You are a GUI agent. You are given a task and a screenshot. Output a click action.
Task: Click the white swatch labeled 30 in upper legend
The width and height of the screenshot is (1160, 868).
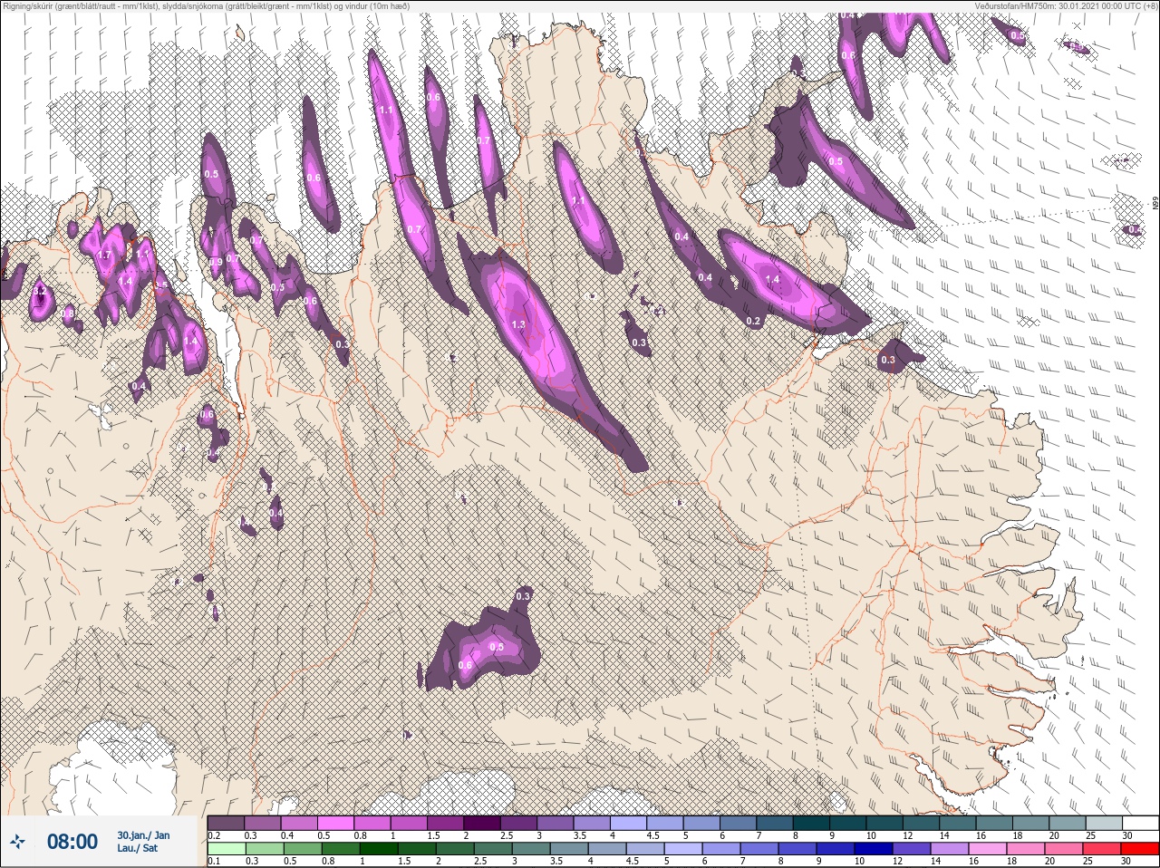coord(1141,824)
